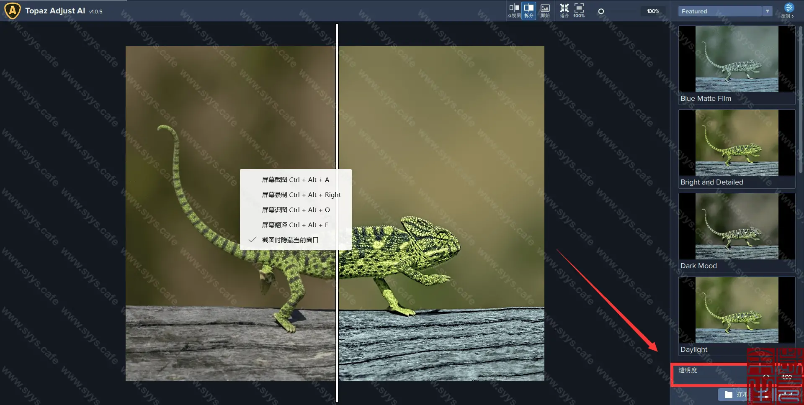Click the 打开 open folder button
This screenshot has height=405, width=804.
(x=736, y=394)
